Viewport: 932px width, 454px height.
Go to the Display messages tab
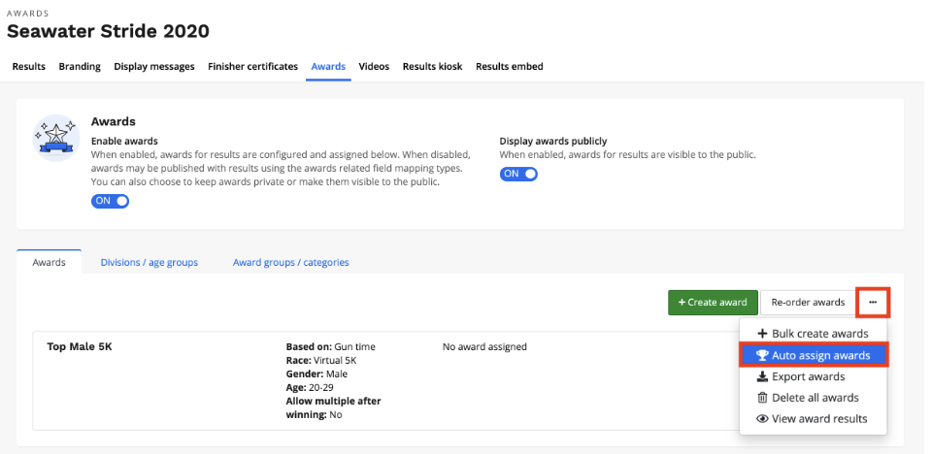coord(153,67)
